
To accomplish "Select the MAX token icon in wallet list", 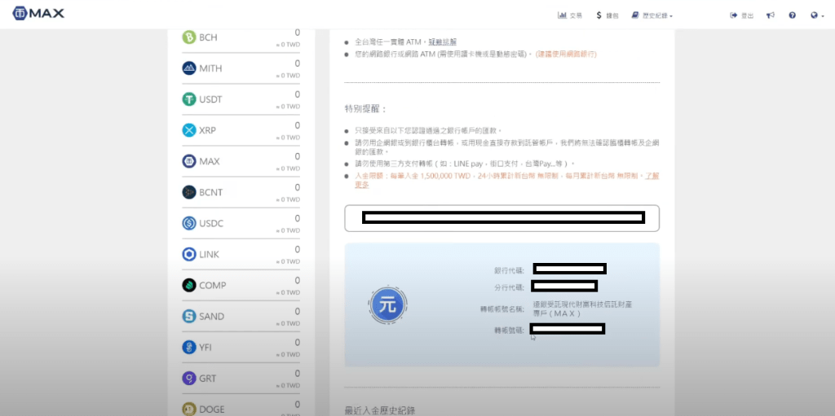I will (189, 161).
